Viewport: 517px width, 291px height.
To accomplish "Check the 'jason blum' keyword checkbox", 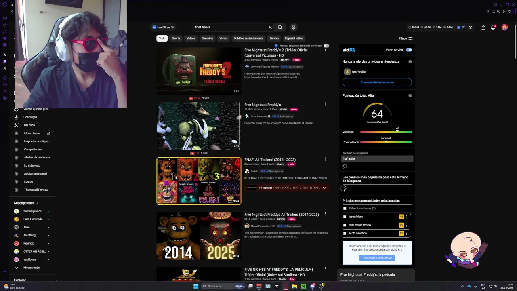I will click(x=345, y=217).
